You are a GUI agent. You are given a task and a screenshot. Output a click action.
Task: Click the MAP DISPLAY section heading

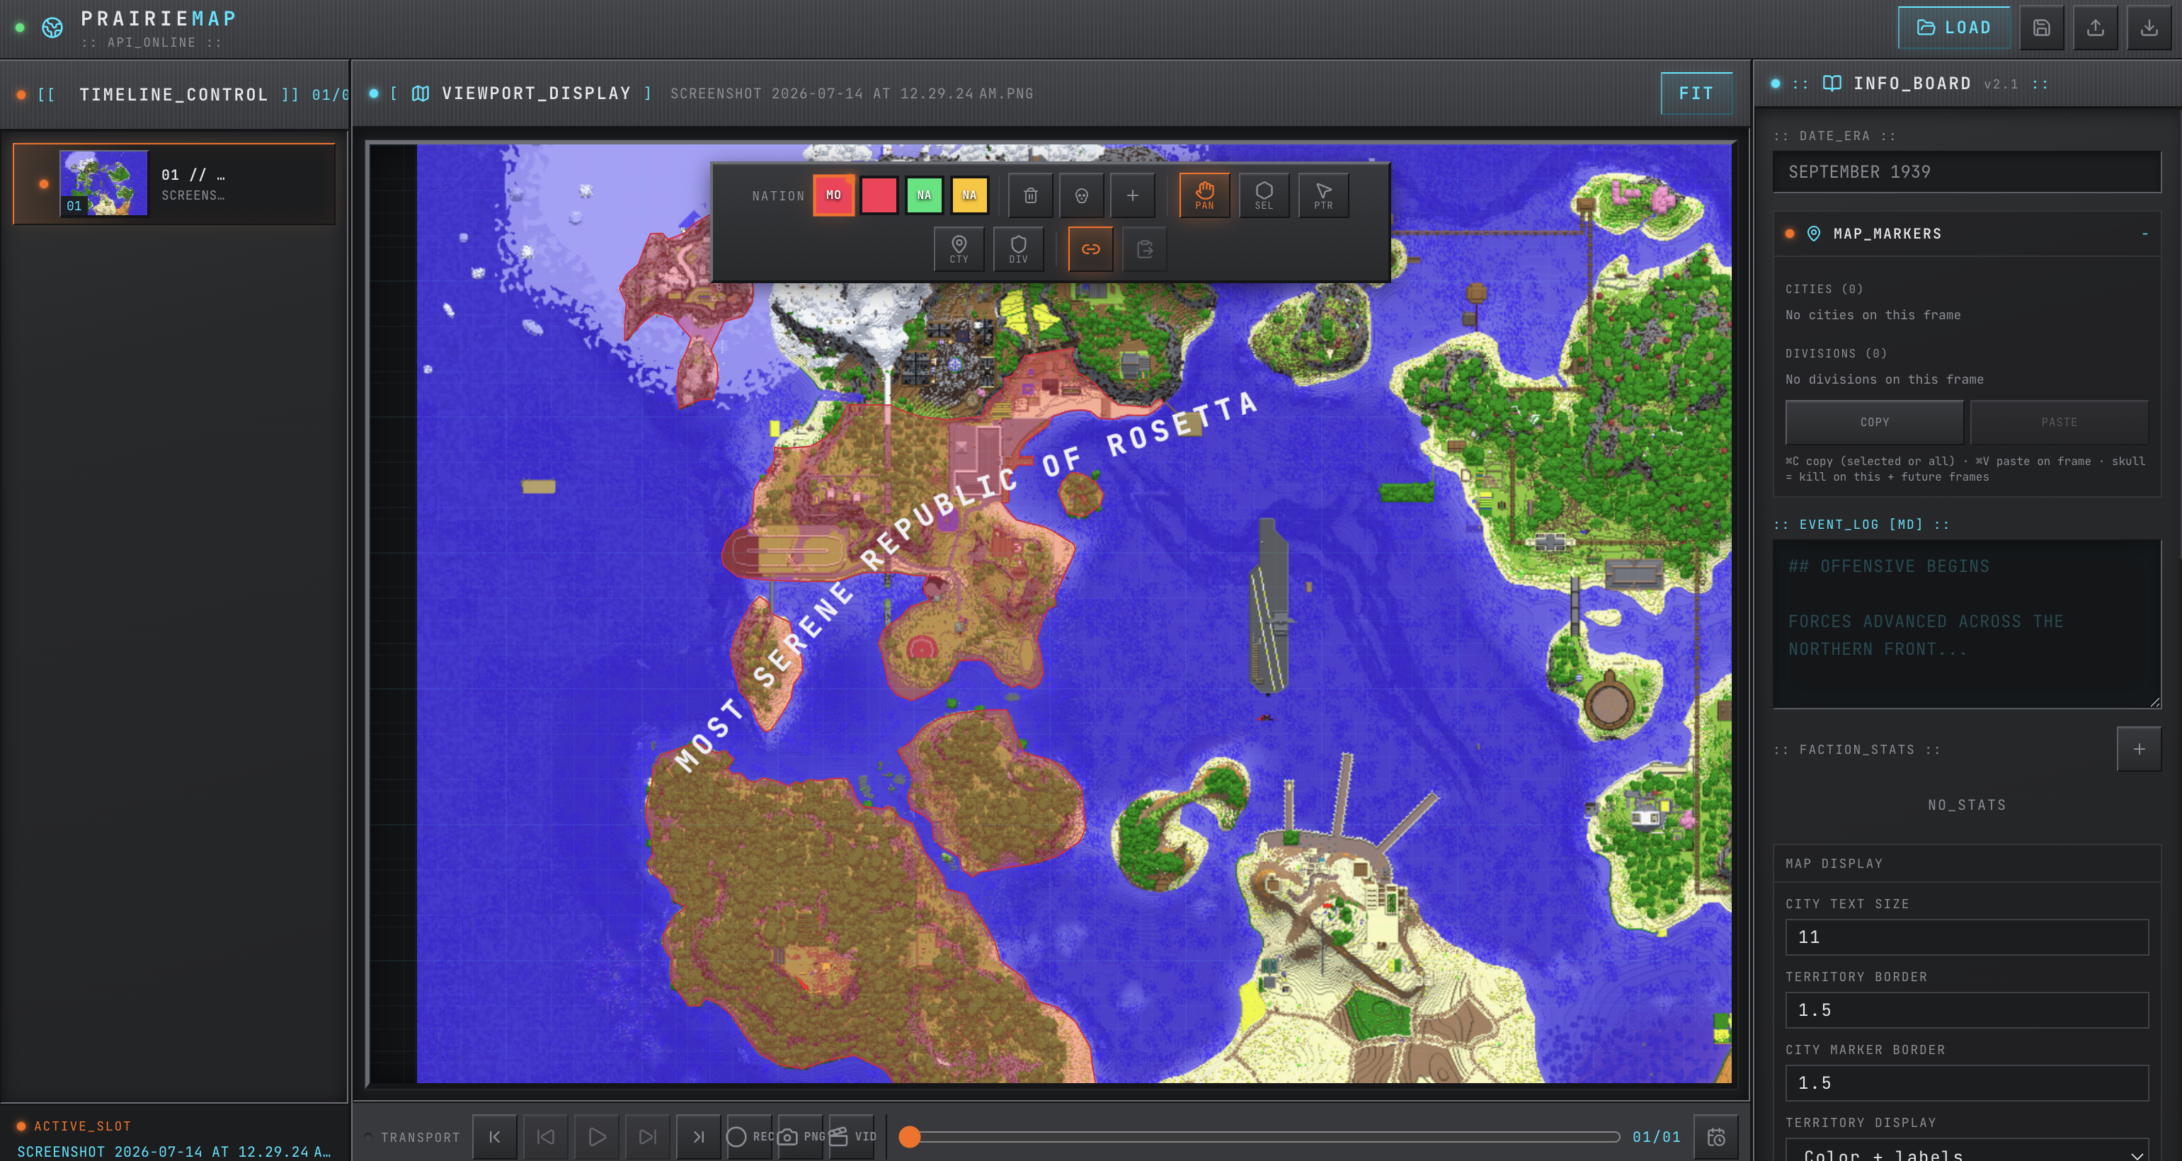pos(1834,864)
